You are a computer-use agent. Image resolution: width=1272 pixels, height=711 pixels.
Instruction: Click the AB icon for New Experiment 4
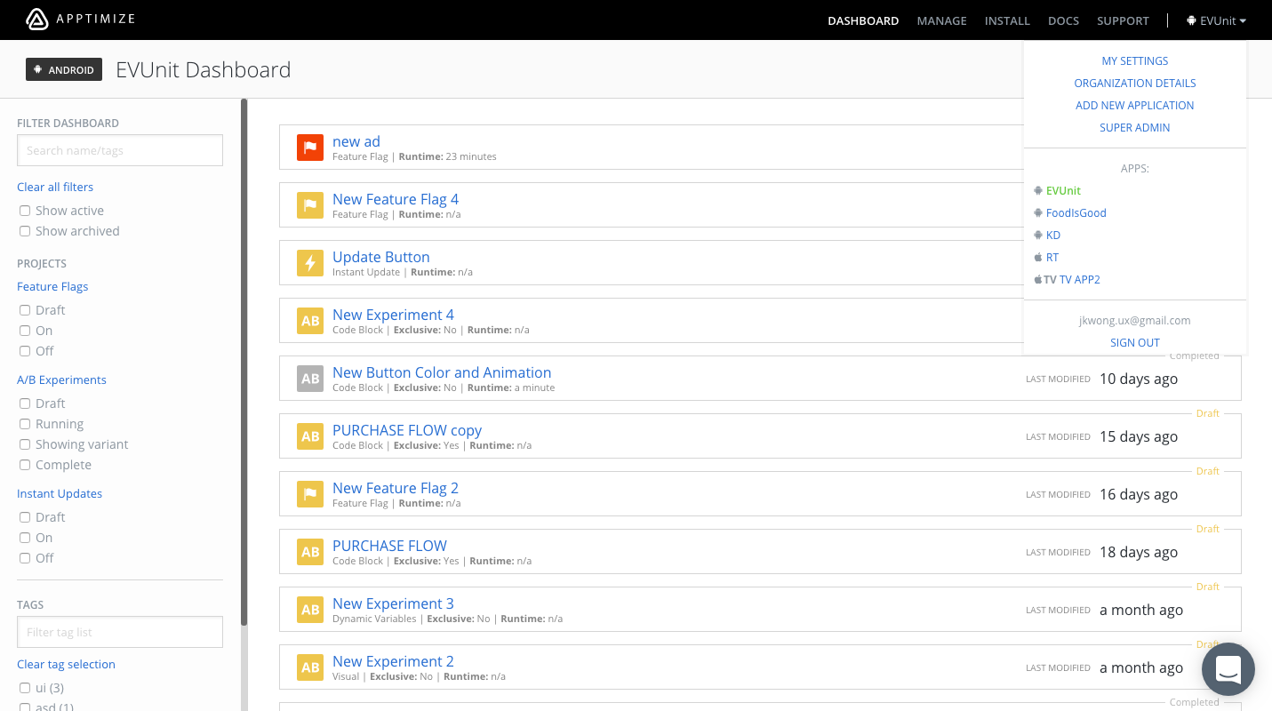(310, 321)
